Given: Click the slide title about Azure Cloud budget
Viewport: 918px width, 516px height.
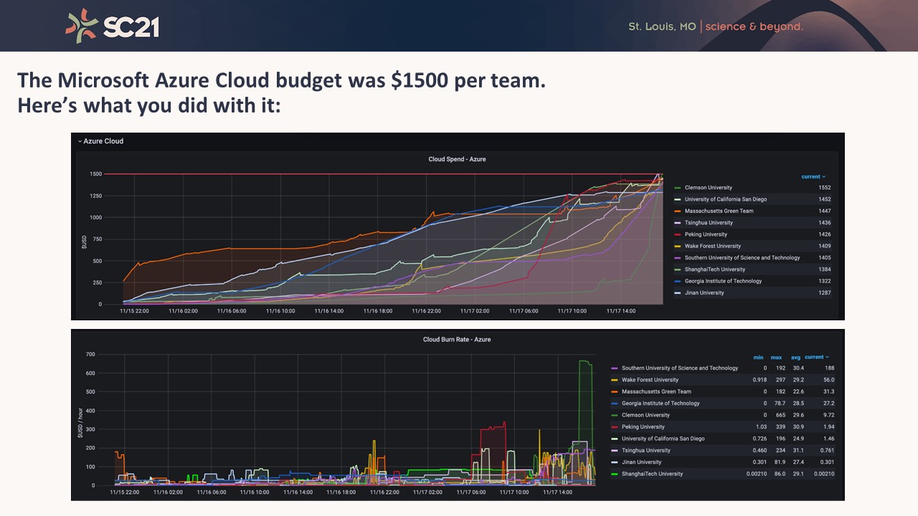Looking at the screenshot, I should [x=282, y=92].
